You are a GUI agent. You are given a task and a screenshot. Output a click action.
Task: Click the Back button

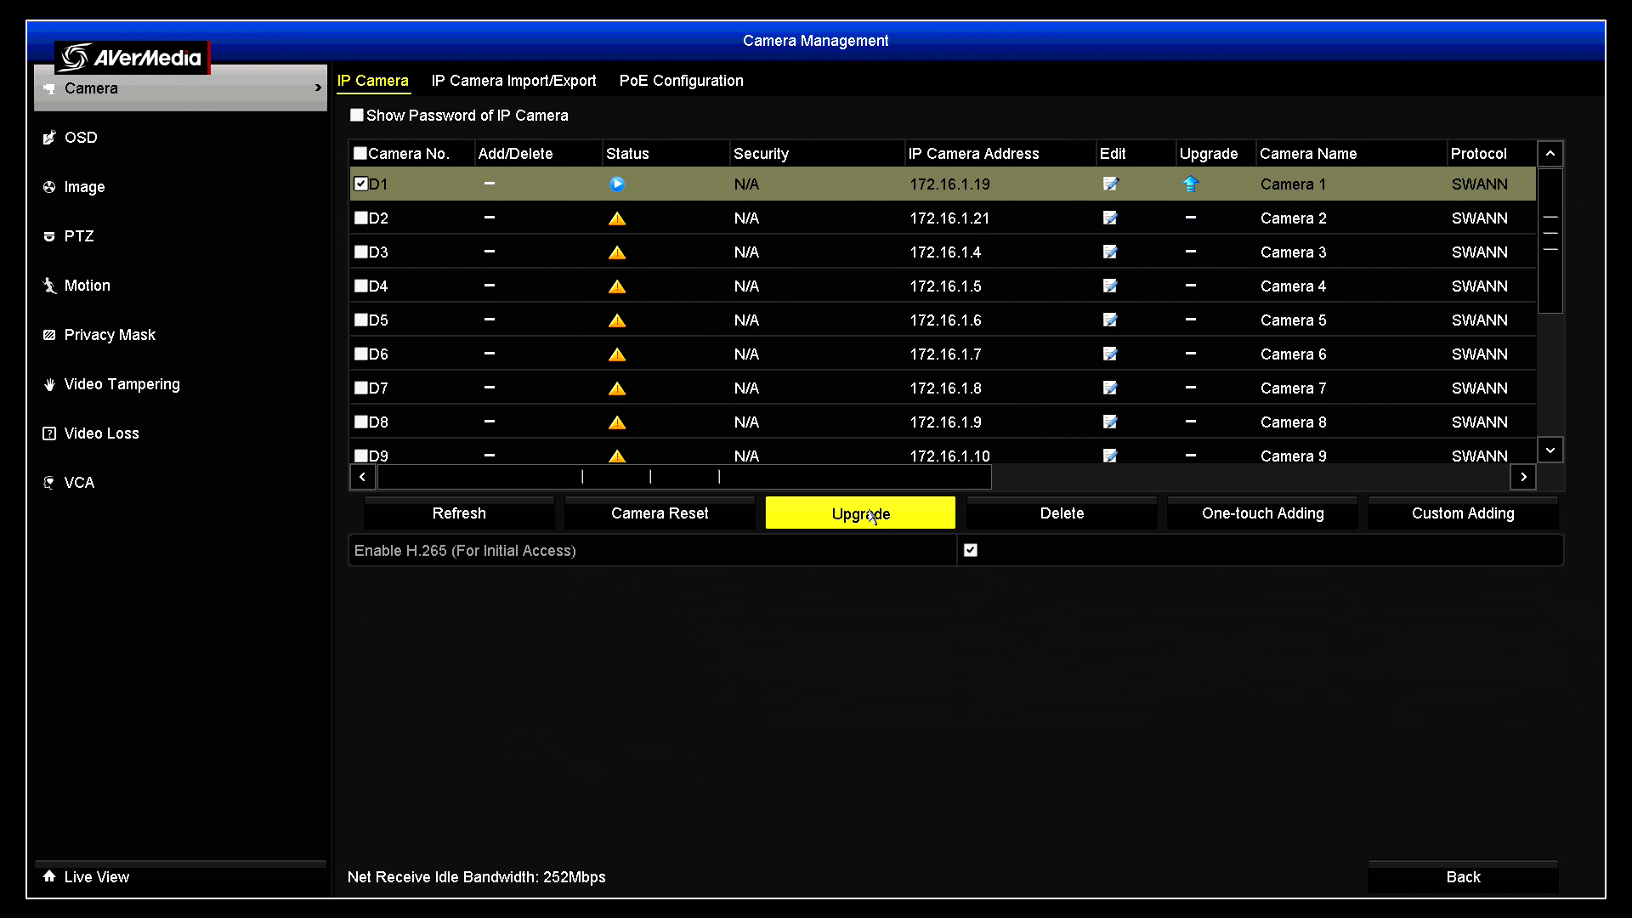1463,877
